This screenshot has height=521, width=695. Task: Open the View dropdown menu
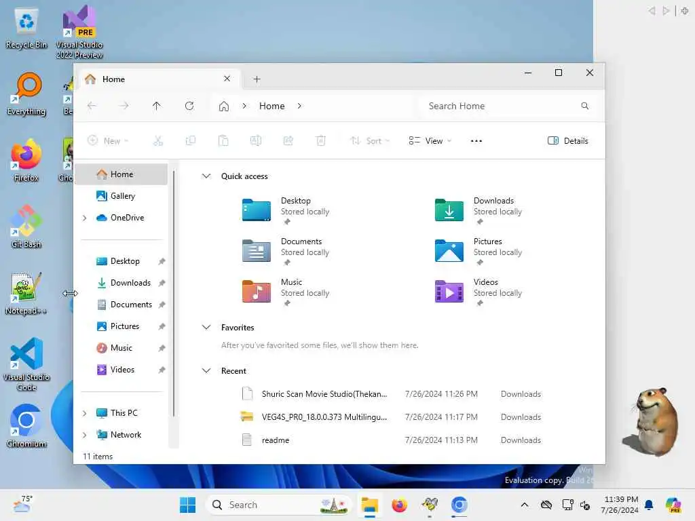pyautogui.click(x=430, y=141)
